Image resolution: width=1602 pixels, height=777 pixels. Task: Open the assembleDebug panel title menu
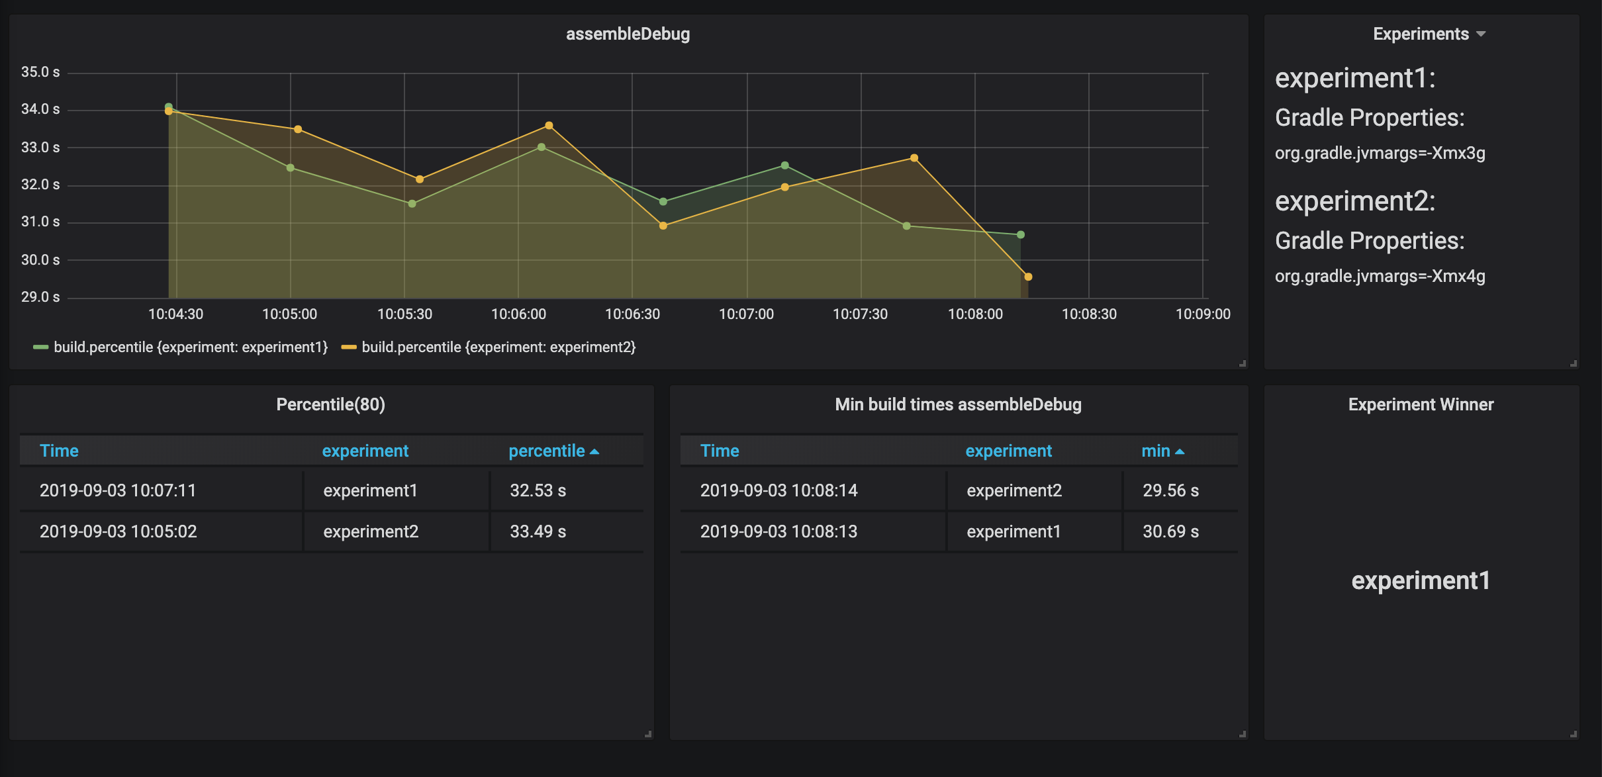click(628, 34)
